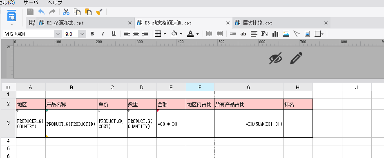The width and height of the screenshot is (384, 158).
Task: Select the PRODUCT.G(QUANTITY) cell
Action: coord(142,123)
